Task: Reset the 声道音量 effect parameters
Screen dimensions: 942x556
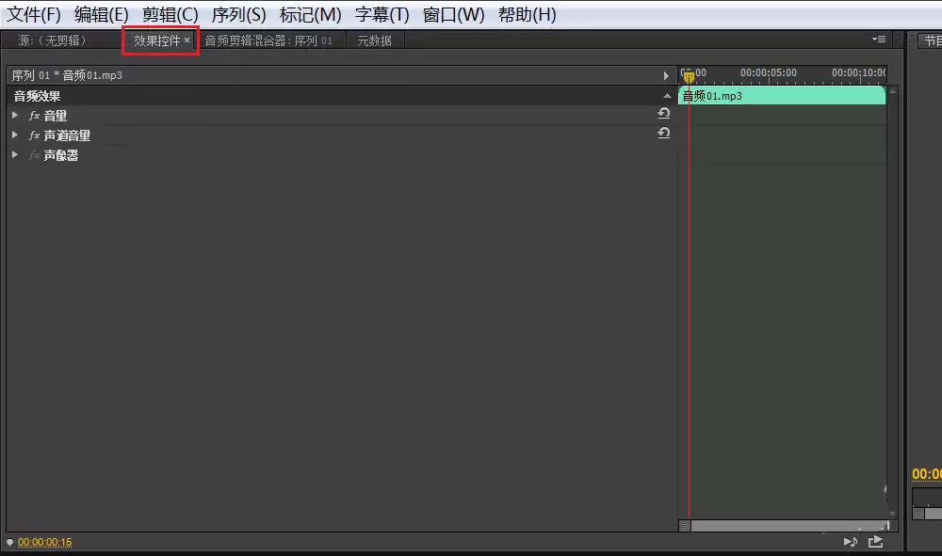Action: [664, 133]
